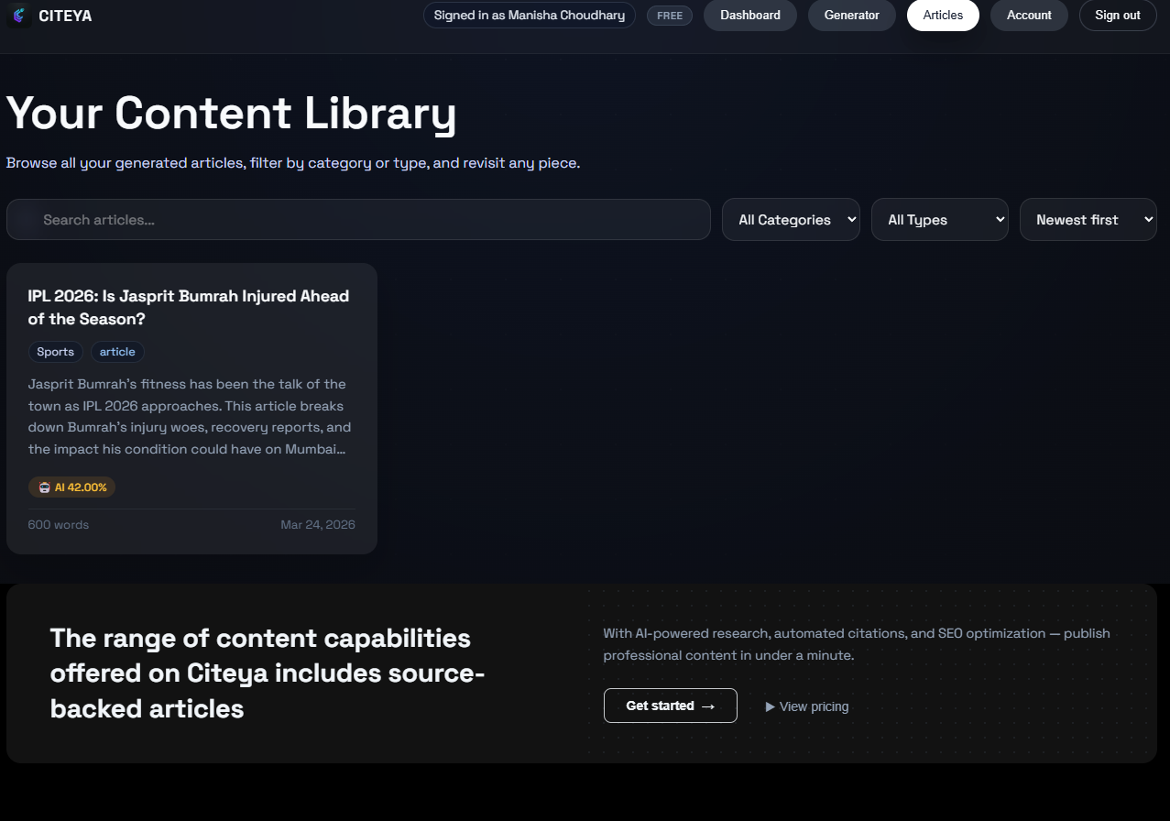Click the Mar 24, 2026 date
The image size is (1170, 821).
tap(318, 525)
